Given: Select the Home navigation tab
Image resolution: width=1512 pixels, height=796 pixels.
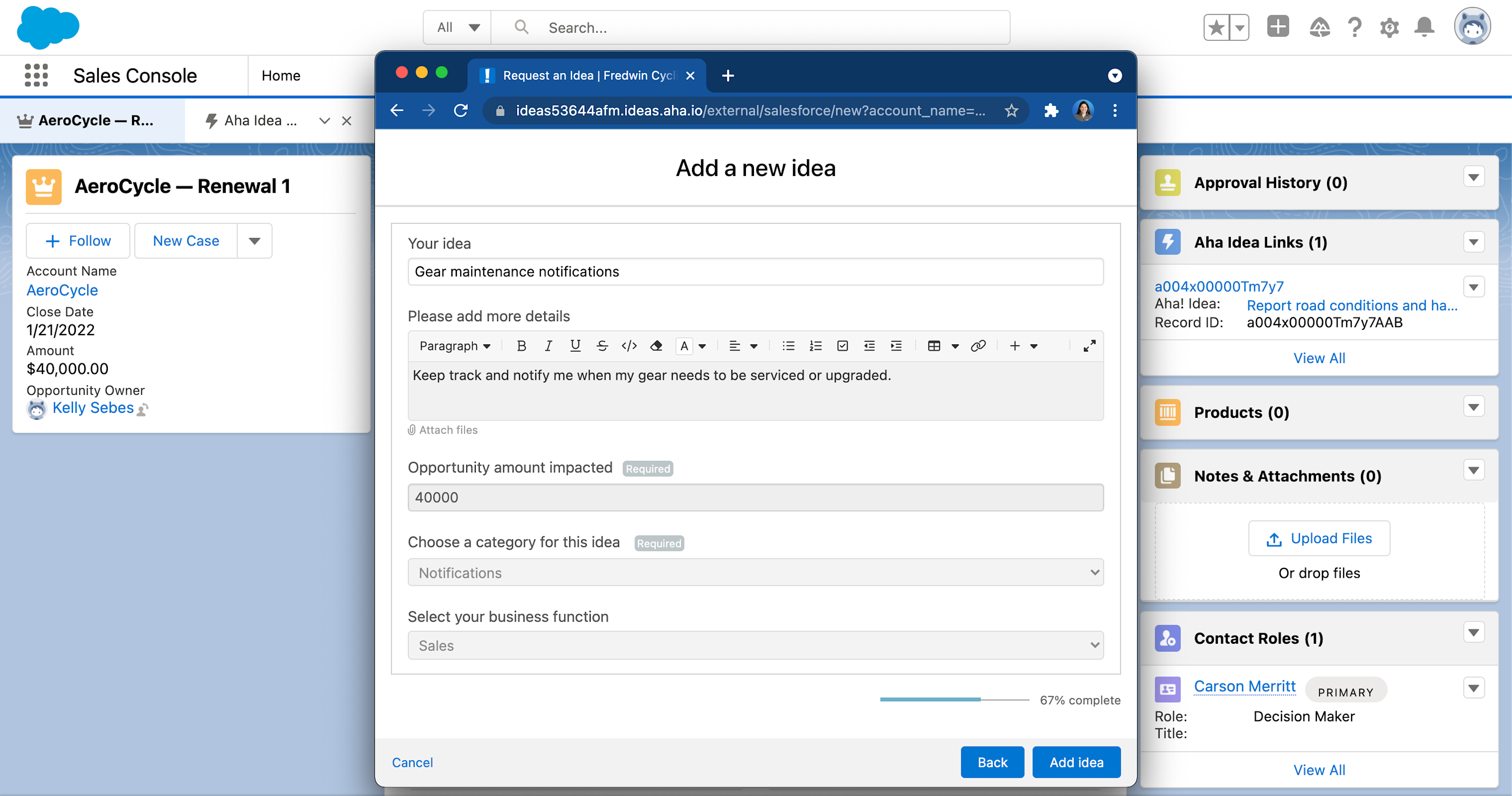Looking at the screenshot, I should coord(281,75).
